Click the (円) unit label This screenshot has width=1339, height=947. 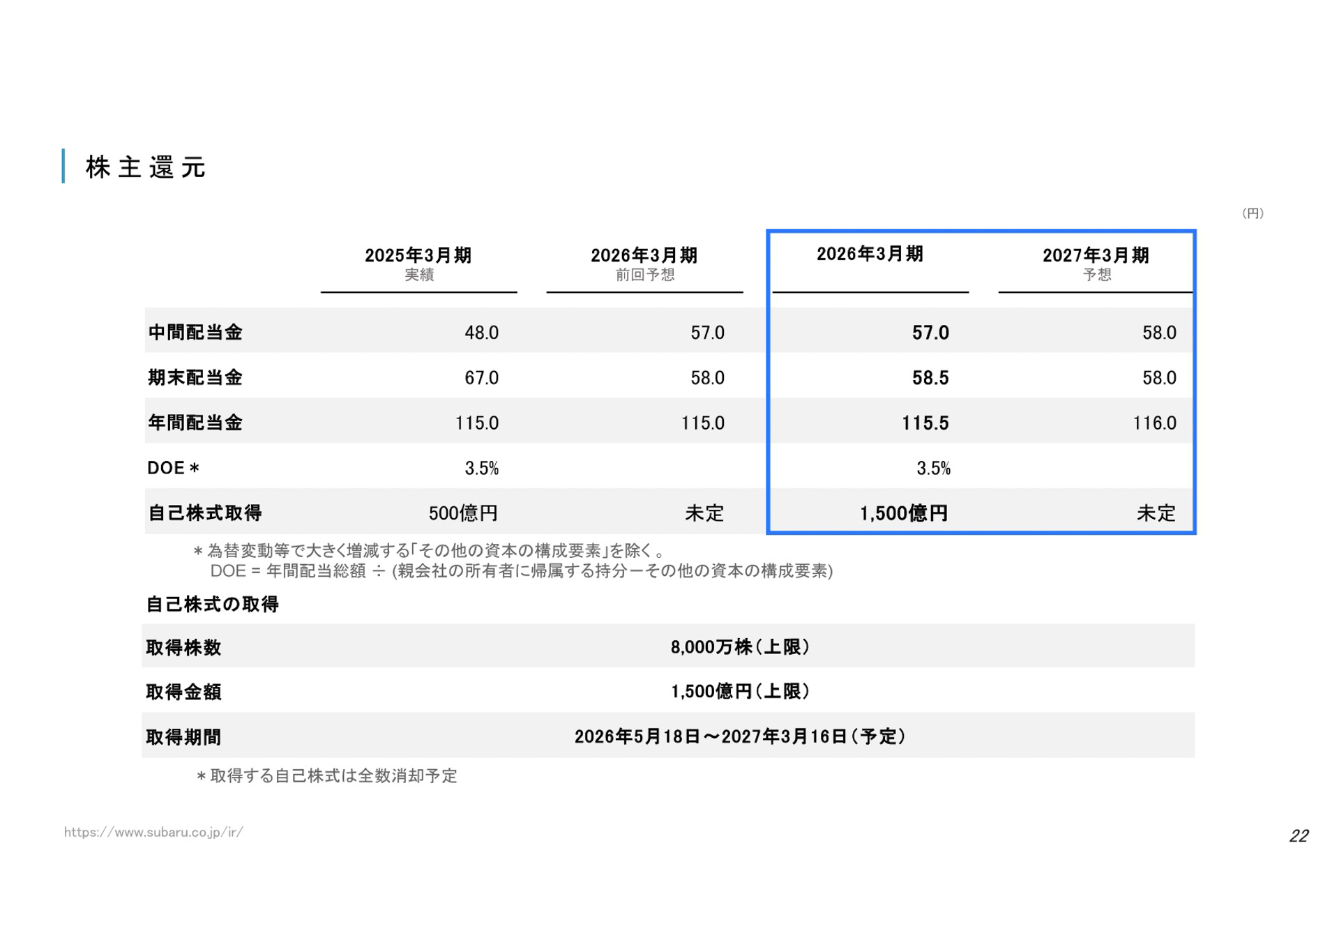1253,213
